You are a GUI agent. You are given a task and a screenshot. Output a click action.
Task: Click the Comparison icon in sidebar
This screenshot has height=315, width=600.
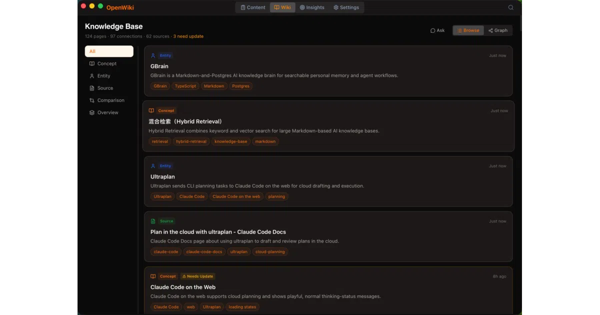click(92, 100)
